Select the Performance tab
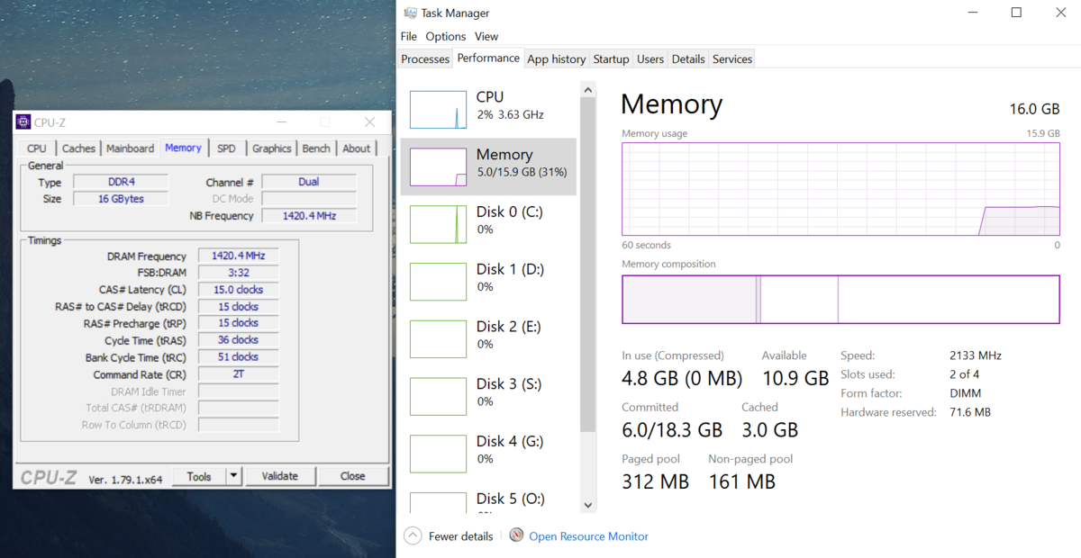1081x558 pixels. coord(488,58)
